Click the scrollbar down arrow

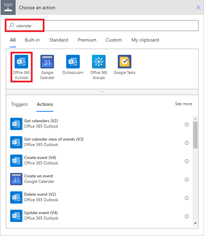pyautogui.click(x=195, y=223)
